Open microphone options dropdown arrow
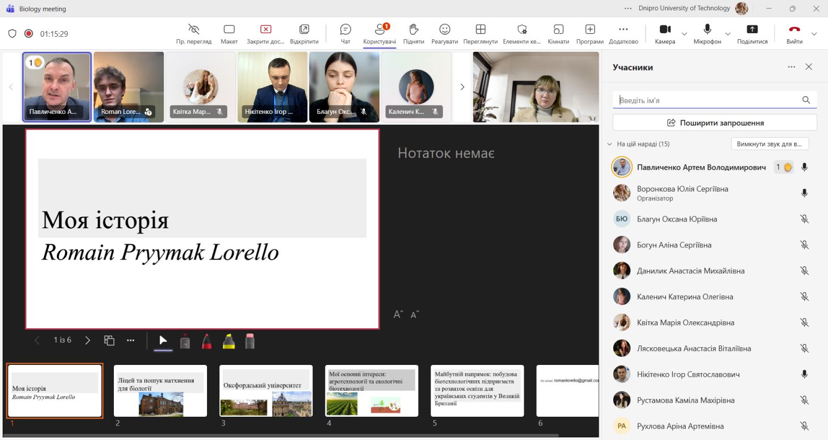The width and height of the screenshot is (828, 440). pyautogui.click(x=728, y=34)
